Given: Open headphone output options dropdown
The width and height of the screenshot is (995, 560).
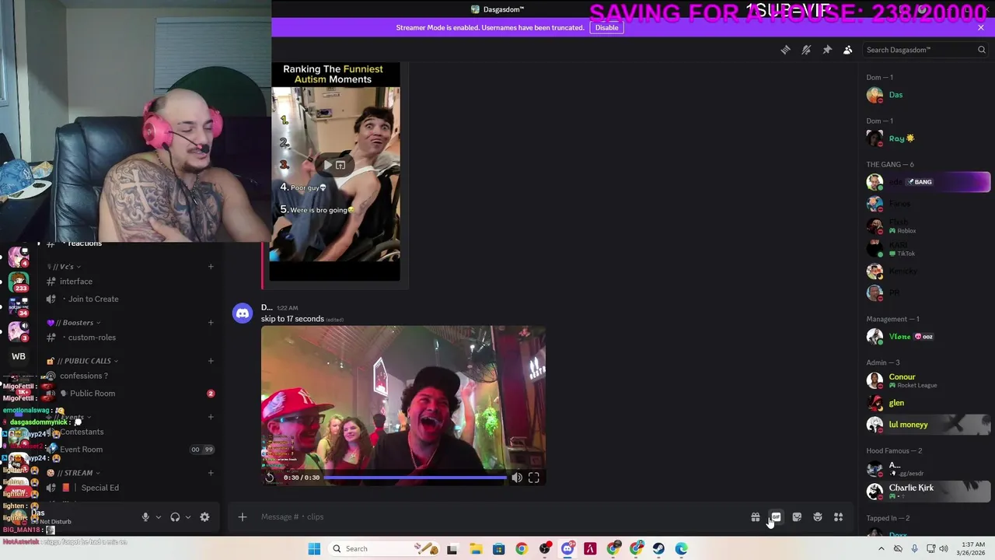Looking at the screenshot, I should [x=187, y=517].
